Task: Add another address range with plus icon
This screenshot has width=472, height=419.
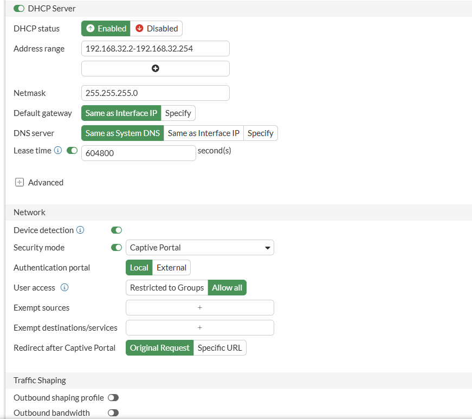Action: coord(156,68)
